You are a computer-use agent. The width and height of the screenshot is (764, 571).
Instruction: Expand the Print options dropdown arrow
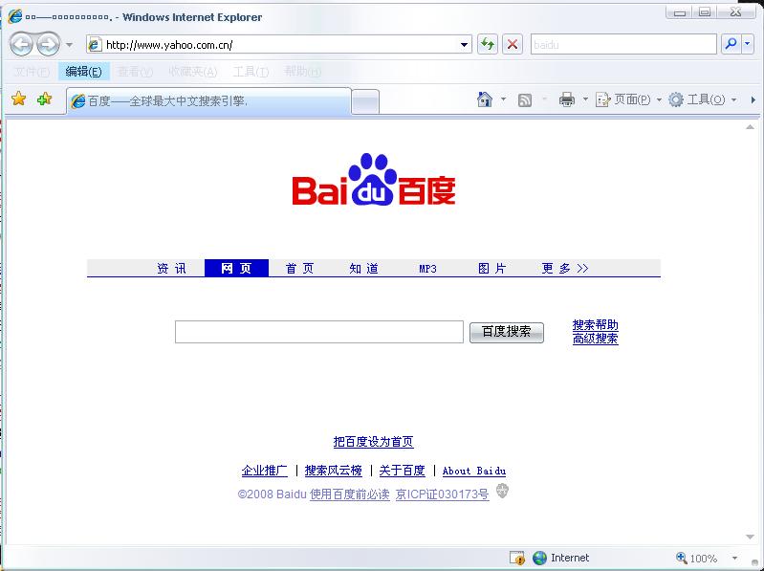coord(585,99)
